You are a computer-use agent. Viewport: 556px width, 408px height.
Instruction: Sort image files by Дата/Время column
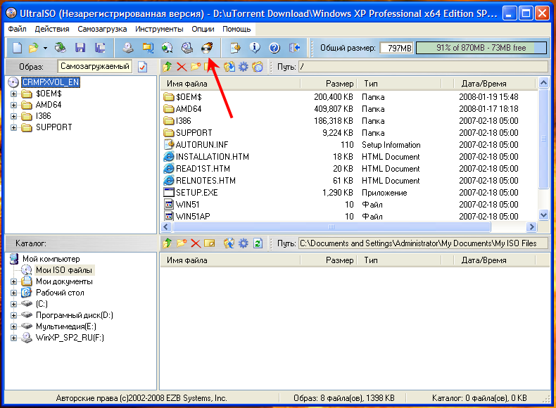tap(494, 84)
